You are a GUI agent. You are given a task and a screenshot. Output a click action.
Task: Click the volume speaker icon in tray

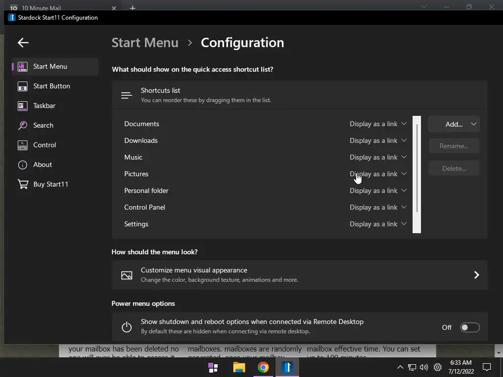point(424,367)
